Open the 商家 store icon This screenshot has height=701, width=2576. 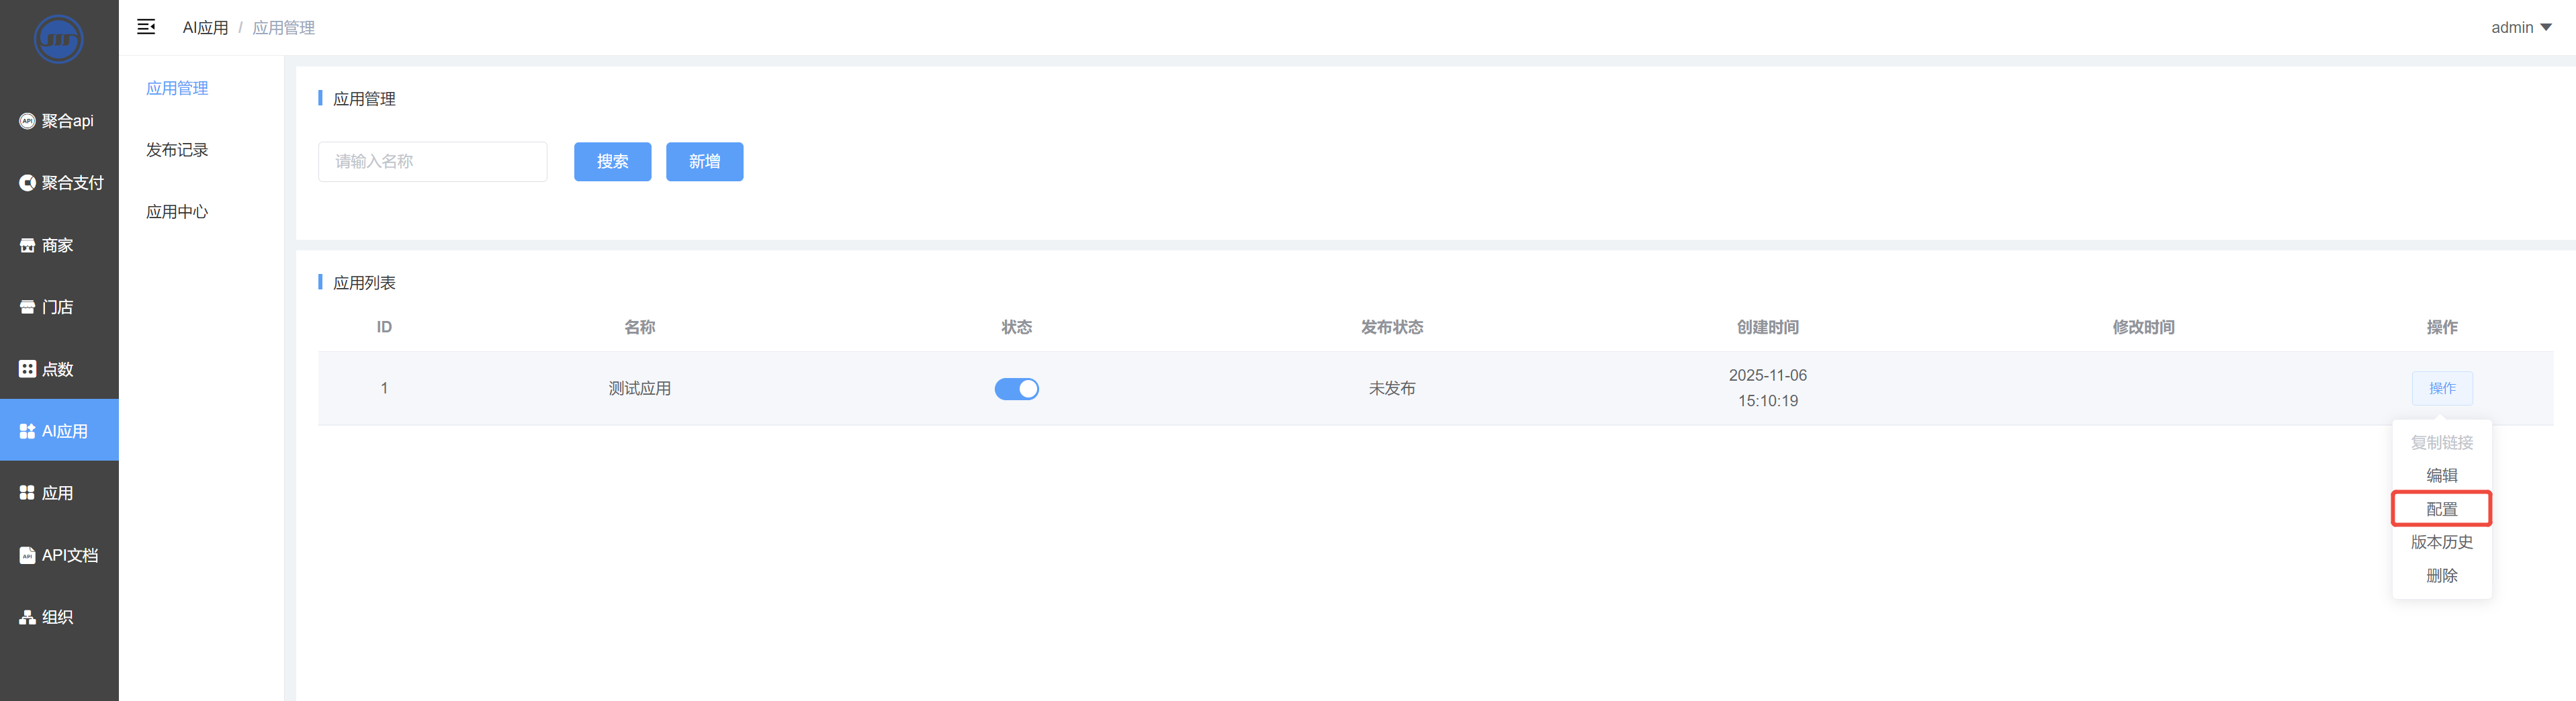coord(27,245)
